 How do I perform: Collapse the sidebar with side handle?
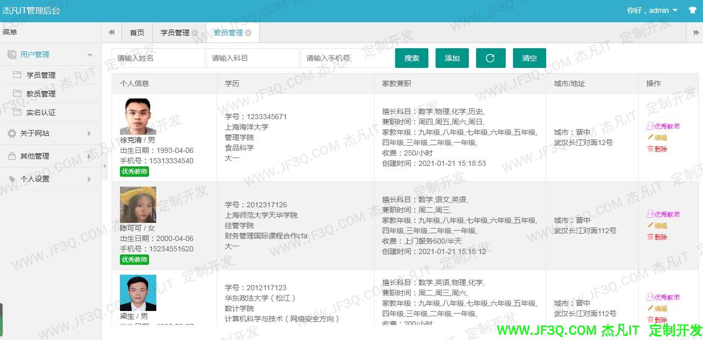104,165
